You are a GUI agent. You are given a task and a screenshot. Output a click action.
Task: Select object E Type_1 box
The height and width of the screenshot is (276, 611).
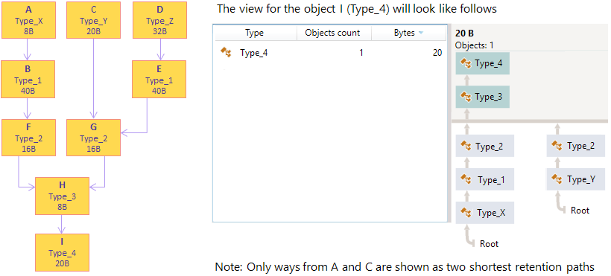[159, 79]
